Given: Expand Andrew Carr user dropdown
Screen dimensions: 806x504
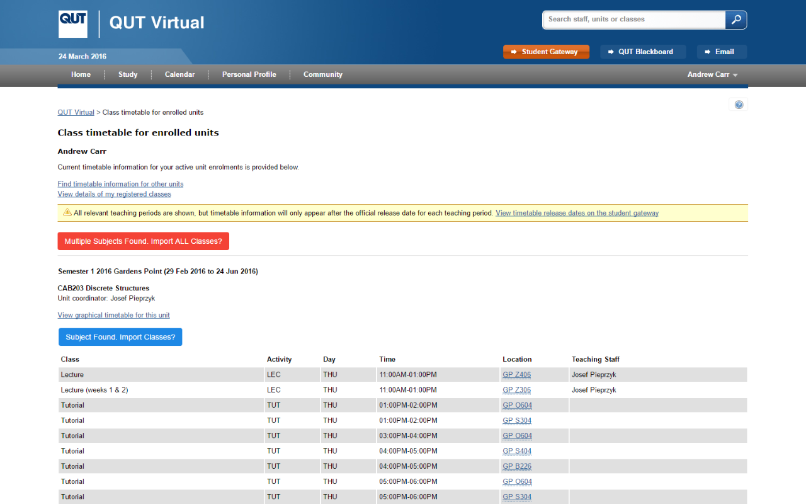Looking at the screenshot, I should pos(712,74).
